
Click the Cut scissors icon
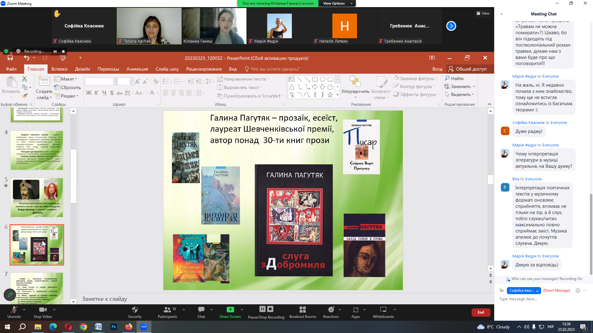[25, 79]
